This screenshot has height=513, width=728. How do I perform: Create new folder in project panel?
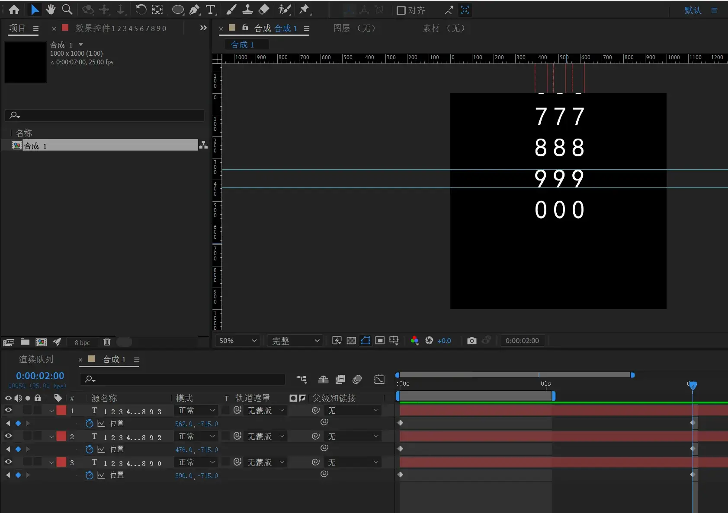tap(25, 342)
